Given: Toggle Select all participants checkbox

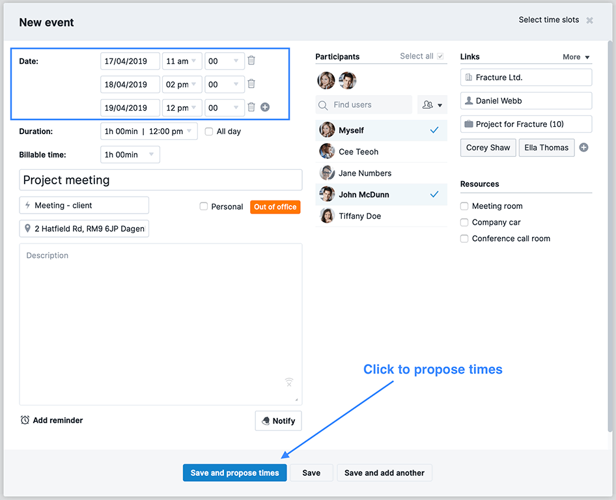Looking at the screenshot, I should point(440,56).
